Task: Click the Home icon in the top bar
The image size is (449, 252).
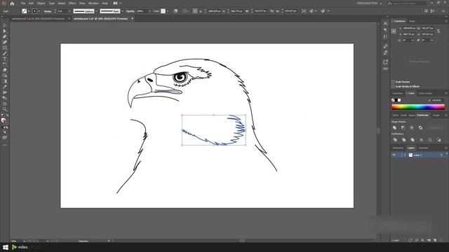Action: (x=12, y=3)
